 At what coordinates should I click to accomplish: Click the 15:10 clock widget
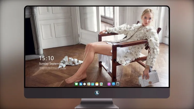point(46,58)
